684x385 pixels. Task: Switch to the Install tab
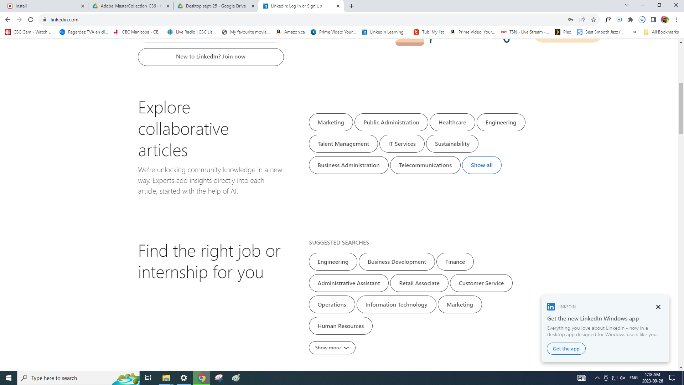point(43,6)
